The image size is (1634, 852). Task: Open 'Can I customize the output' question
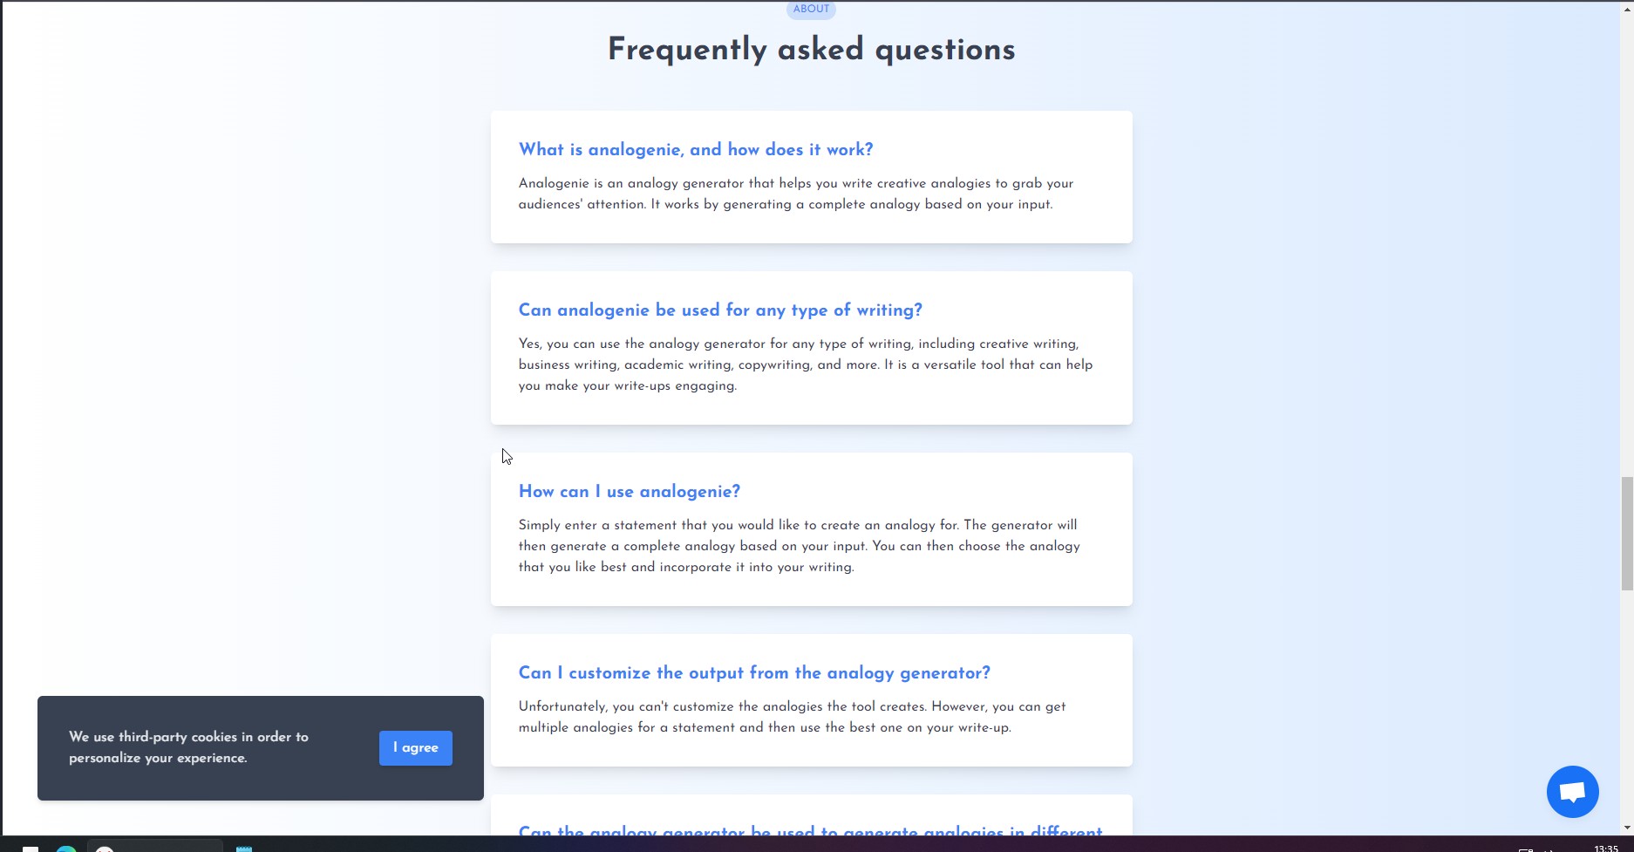754,672
